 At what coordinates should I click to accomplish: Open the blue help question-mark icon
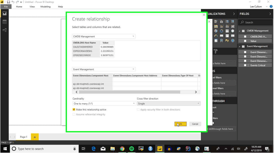[x=271, y=7]
